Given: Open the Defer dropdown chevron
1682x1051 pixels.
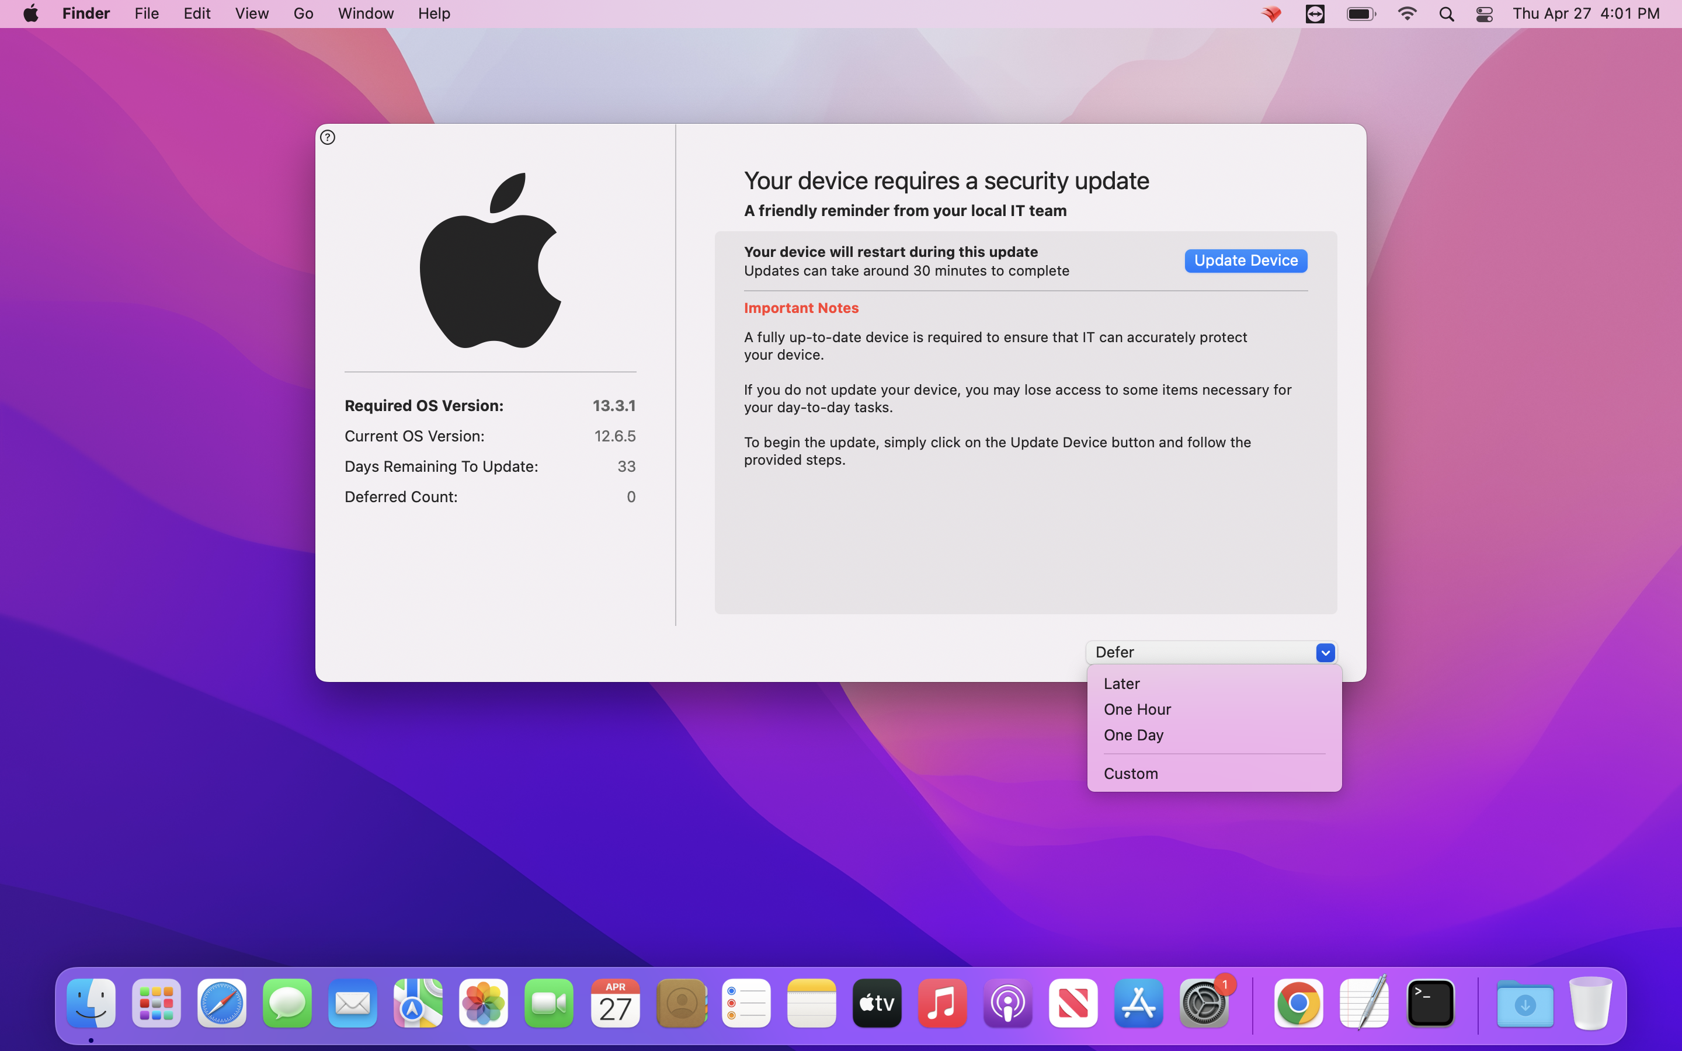Looking at the screenshot, I should point(1325,652).
